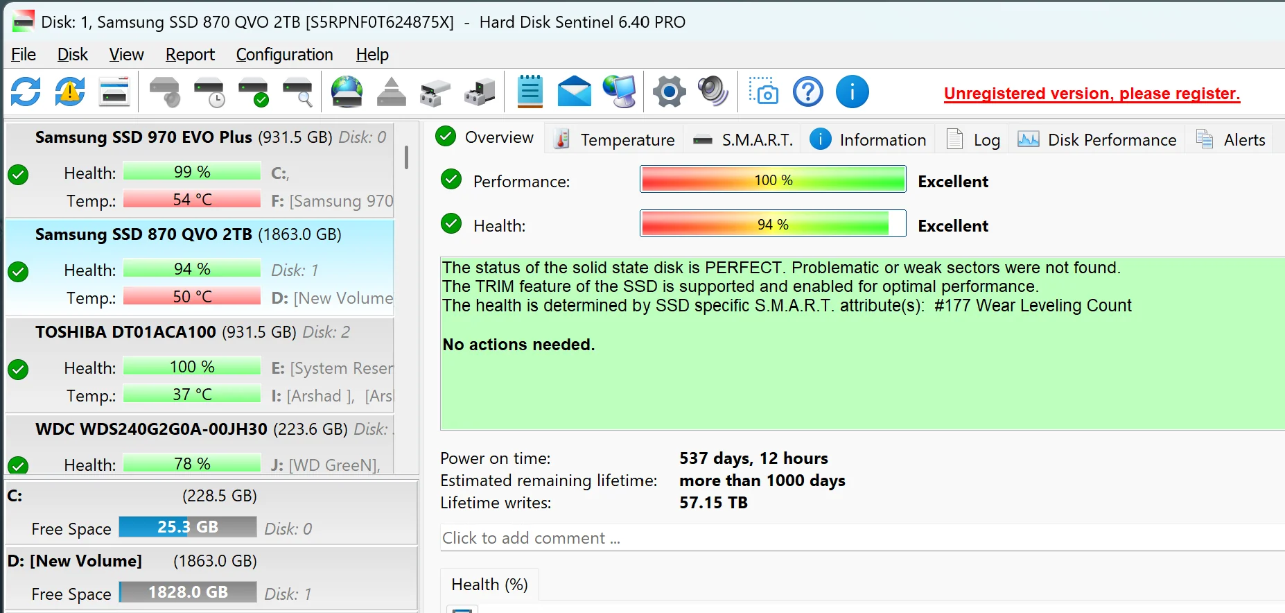Click the 'more than 1000 days' lifetime value
1285x613 pixels.
point(762,481)
